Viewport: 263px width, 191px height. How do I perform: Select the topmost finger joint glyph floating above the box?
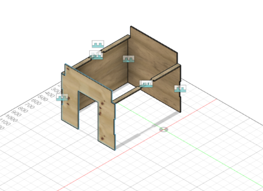(98, 44)
